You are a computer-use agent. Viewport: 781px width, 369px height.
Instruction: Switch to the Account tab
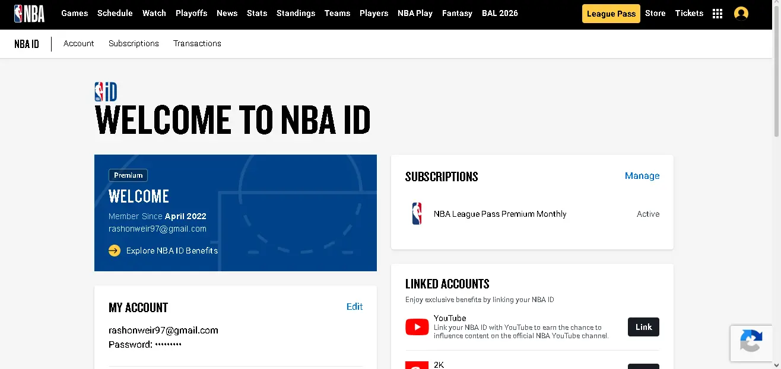[79, 43]
